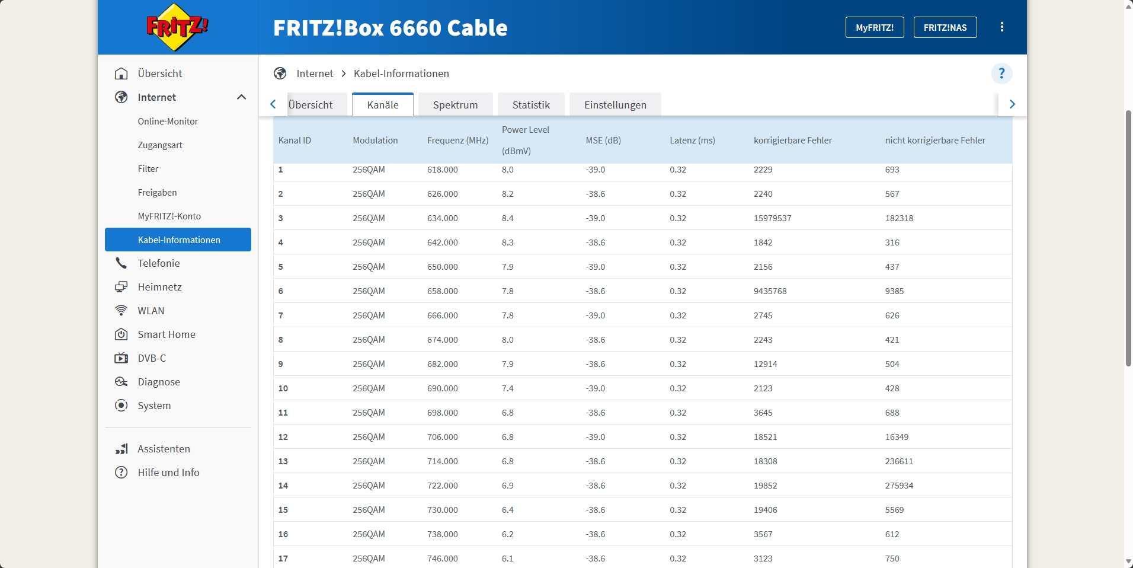Click the MyFRITZ! button

875,27
